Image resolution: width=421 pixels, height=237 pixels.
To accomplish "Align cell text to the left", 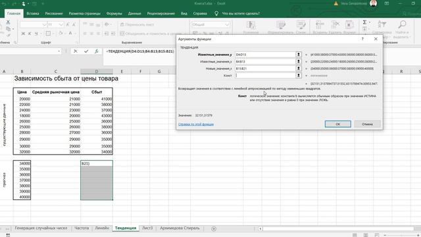I will (x=85, y=34).
